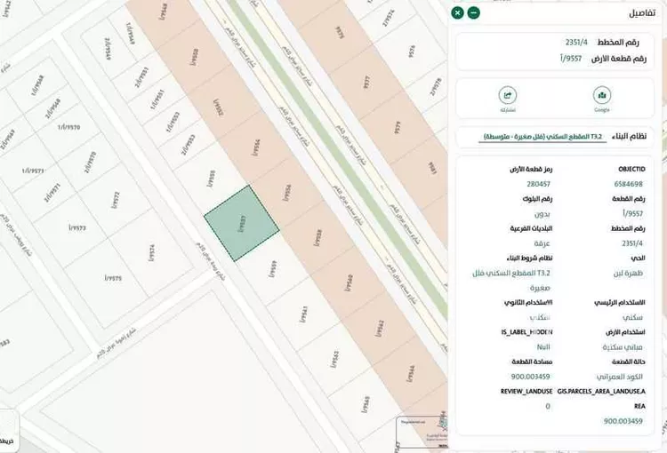This screenshot has width=667, height=453.
Task: Select parcel 9558 on the map
Action: coord(317,238)
